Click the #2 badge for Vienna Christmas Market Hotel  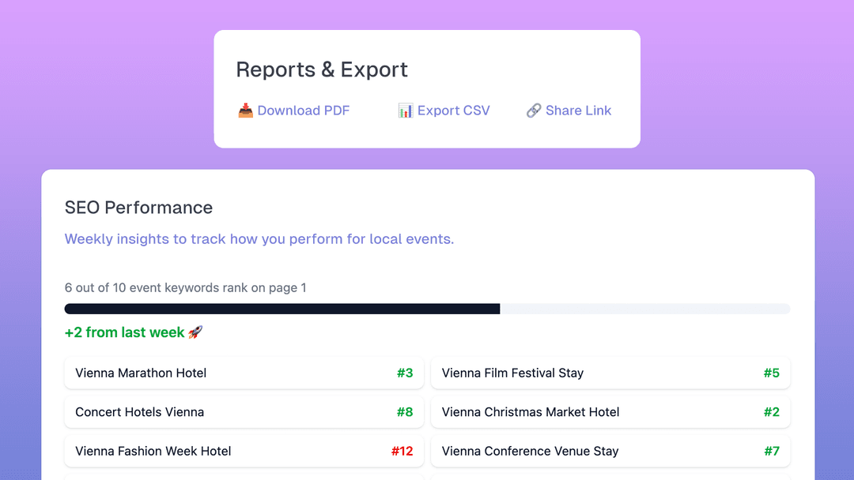click(773, 412)
